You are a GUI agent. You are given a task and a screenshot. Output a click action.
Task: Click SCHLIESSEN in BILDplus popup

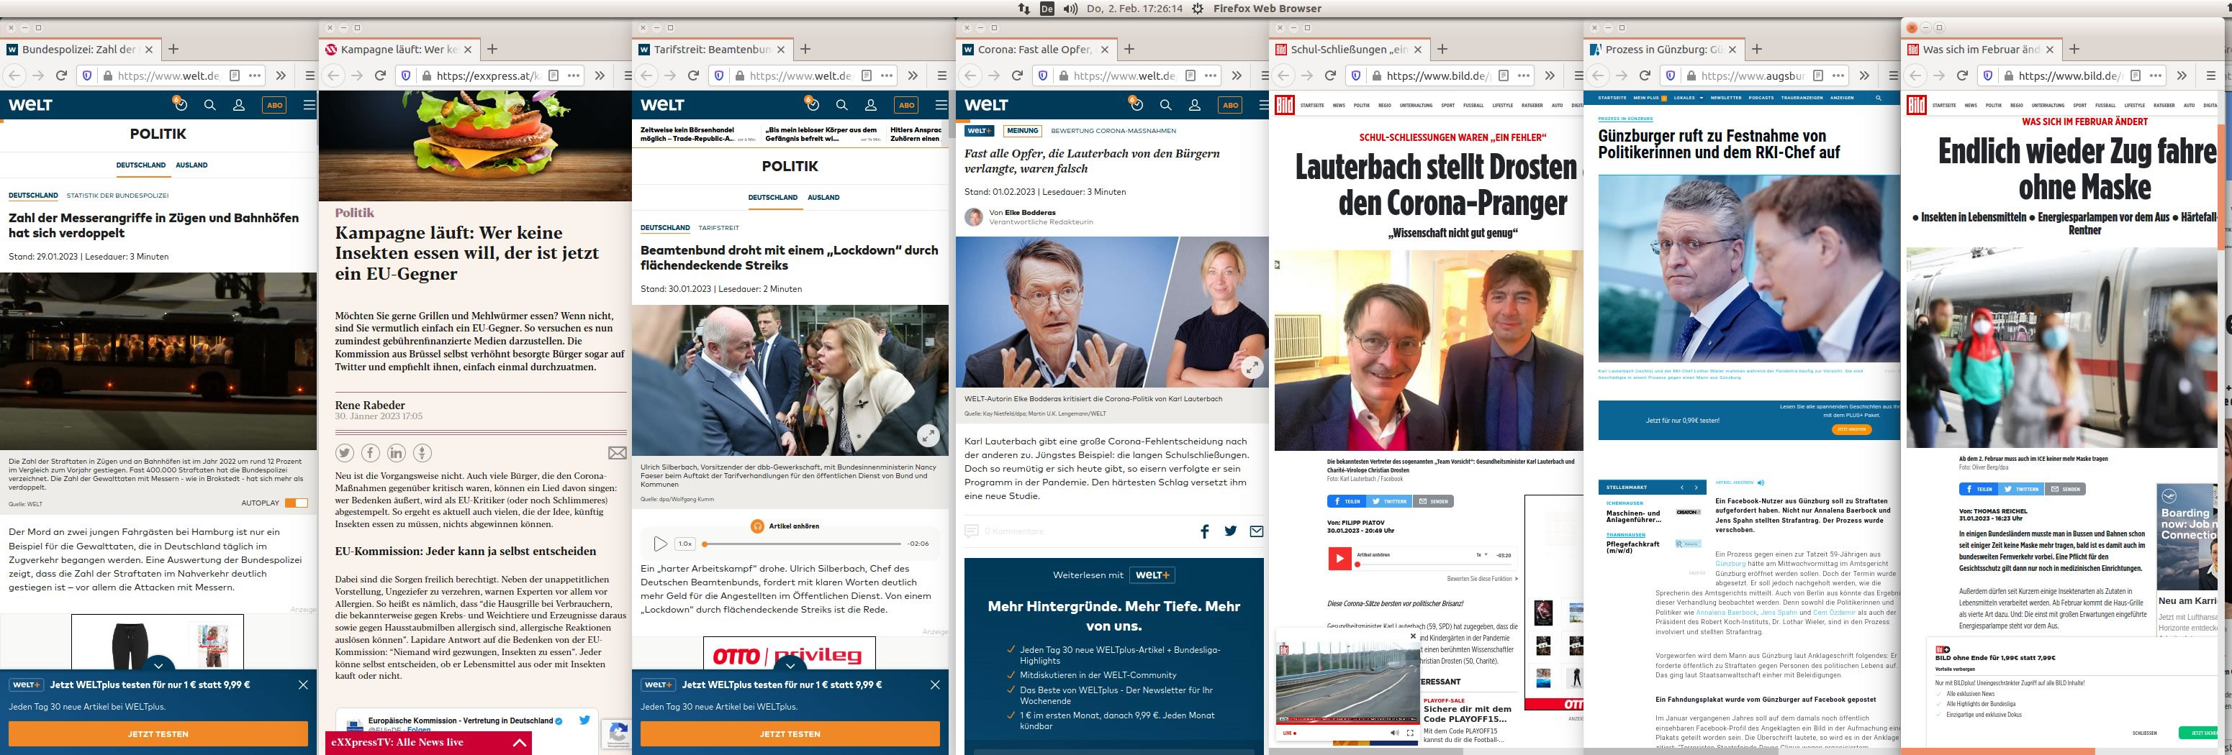click(x=2144, y=733)
